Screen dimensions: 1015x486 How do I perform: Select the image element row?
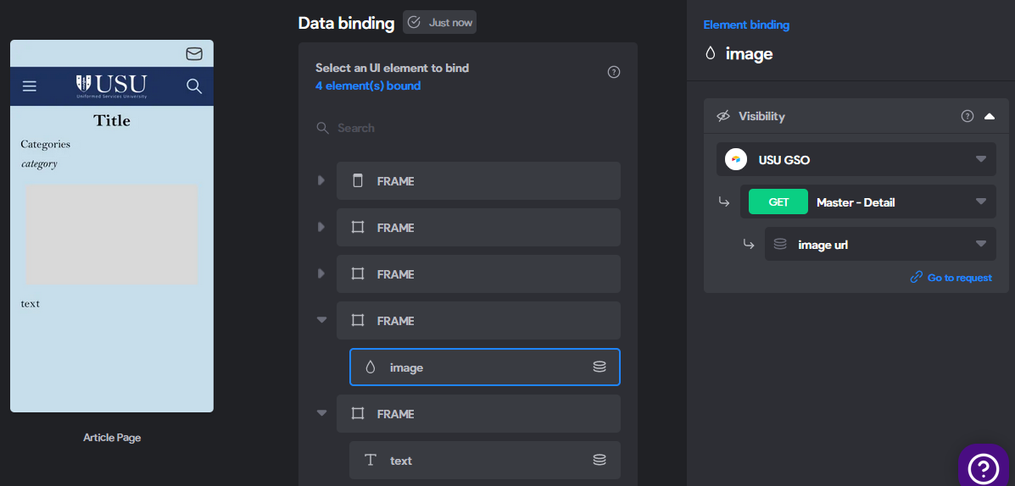pos(485,367)
